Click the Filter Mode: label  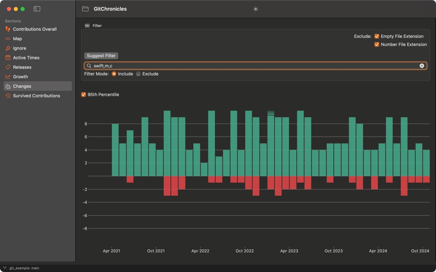click(x=96, y=74)
